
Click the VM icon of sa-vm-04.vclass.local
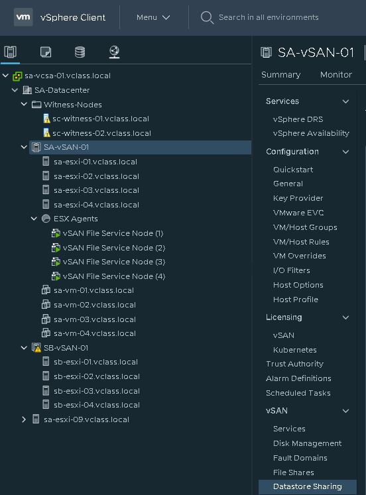[46, 333]
